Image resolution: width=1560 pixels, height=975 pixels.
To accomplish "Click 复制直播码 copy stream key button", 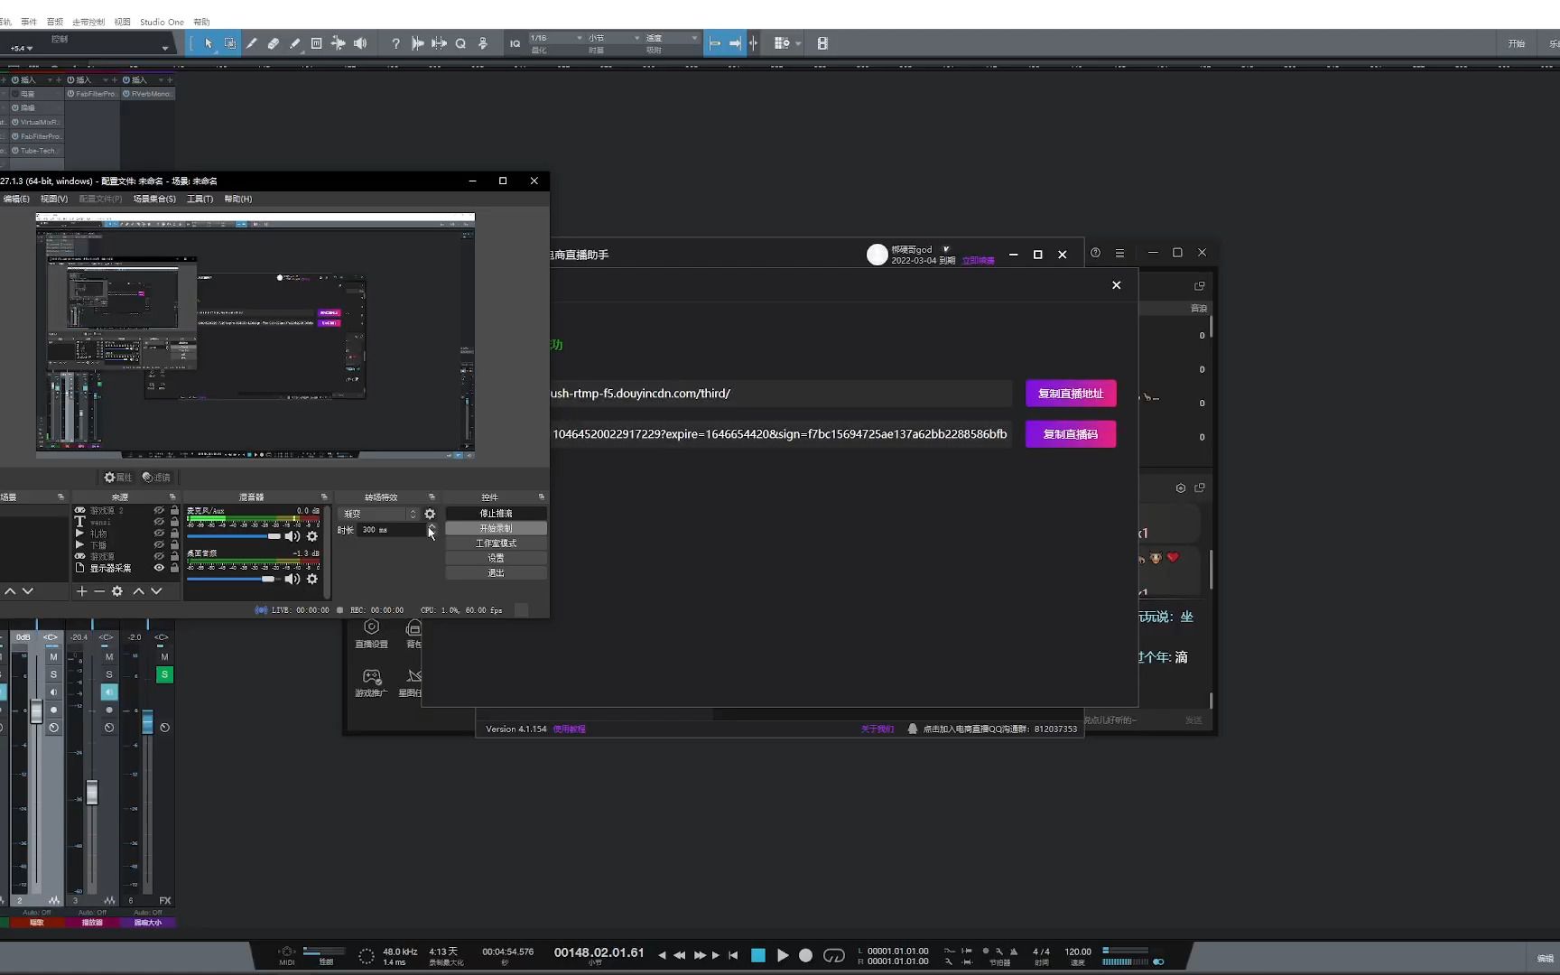I will [x=1071, y=434].
